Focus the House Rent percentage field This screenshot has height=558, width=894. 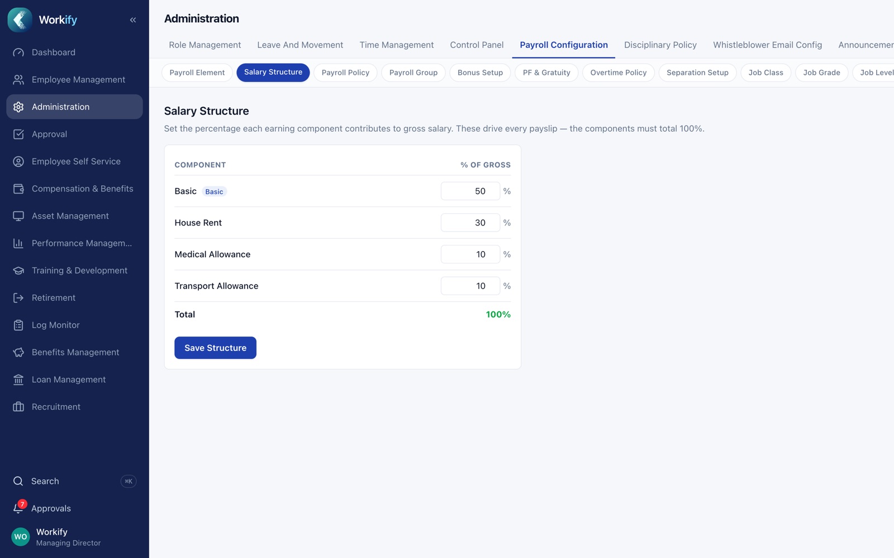point(470,223)
